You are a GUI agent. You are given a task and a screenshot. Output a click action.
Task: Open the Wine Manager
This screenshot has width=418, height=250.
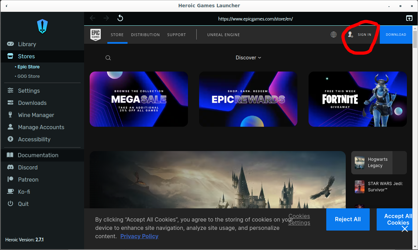coord(36,115)
